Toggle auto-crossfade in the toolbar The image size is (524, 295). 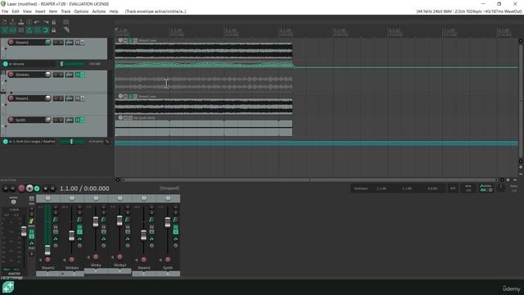pos(5,30)
